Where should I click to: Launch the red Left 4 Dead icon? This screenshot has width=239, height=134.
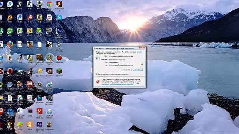pyautogui.click(x=30, y=17)
